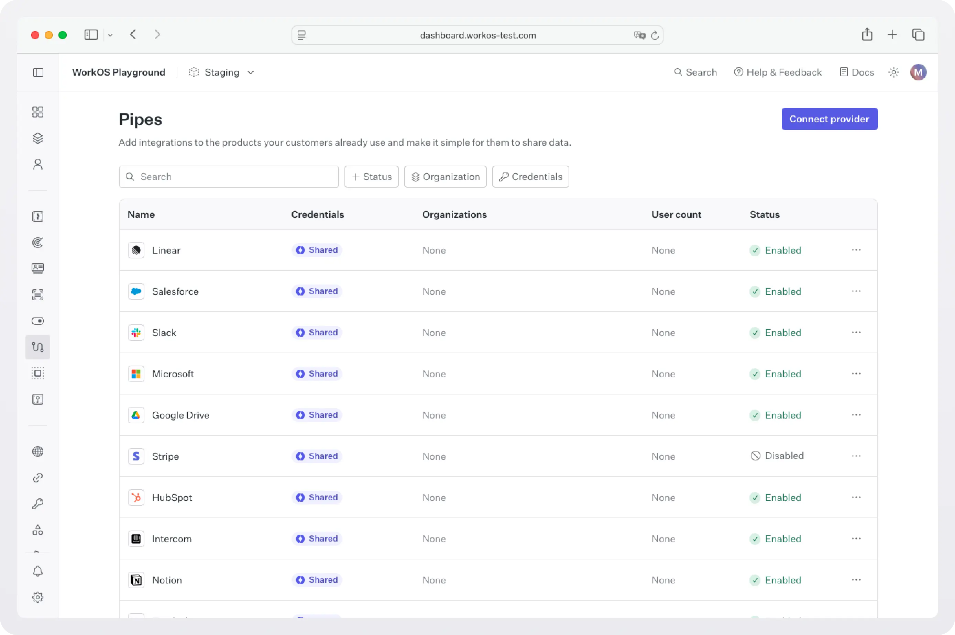Image resolution: width=955 pixels, height=635 pixels.
Task: Open sidebar settings gear icon
Action: click(38, 597)
